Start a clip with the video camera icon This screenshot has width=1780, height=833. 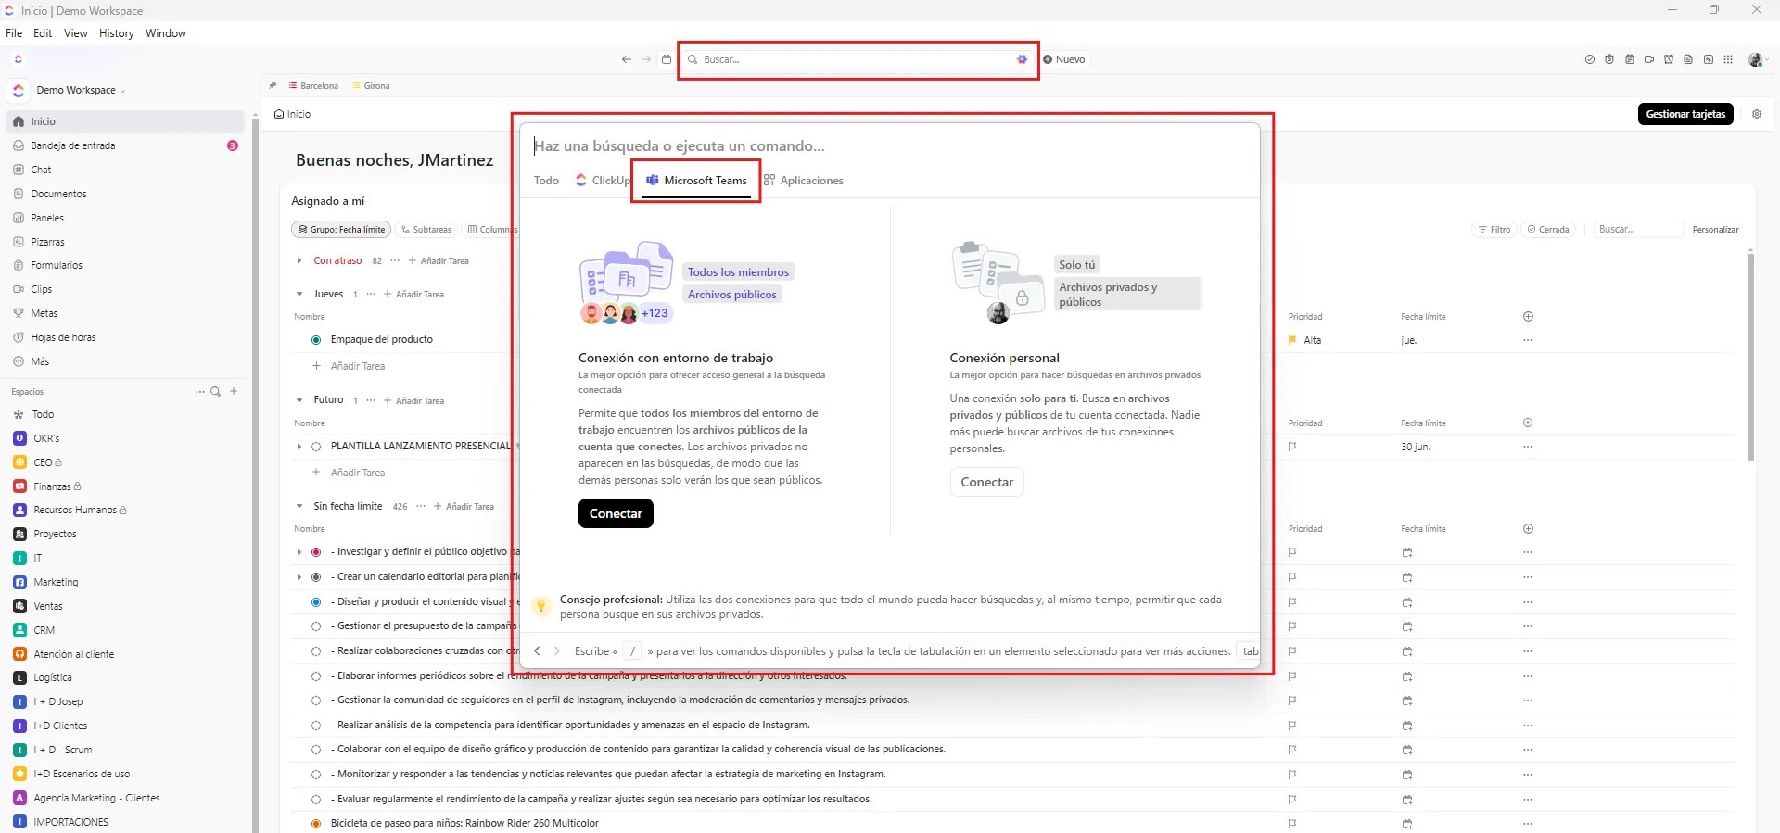[1649, 59]
